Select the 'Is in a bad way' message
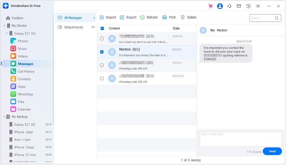Screen dimensions: 286x165 click(x=147, y=39)
